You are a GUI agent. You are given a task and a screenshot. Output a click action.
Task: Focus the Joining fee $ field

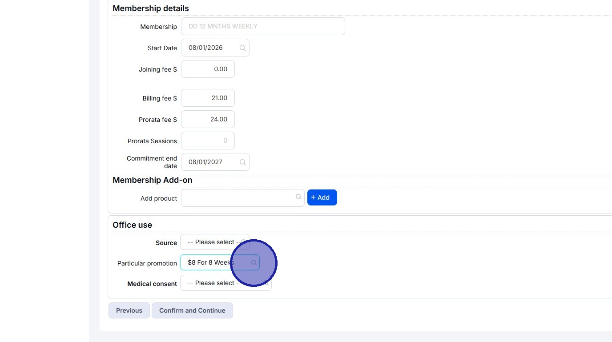pyautogui.click(x=208, y=69)
